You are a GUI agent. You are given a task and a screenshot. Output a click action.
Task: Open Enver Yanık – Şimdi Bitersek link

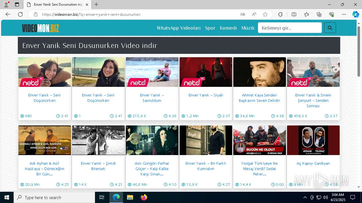click(98, 166)
